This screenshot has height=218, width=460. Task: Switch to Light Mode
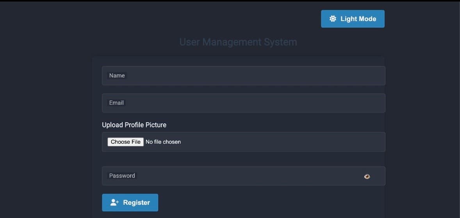[353, 19]
